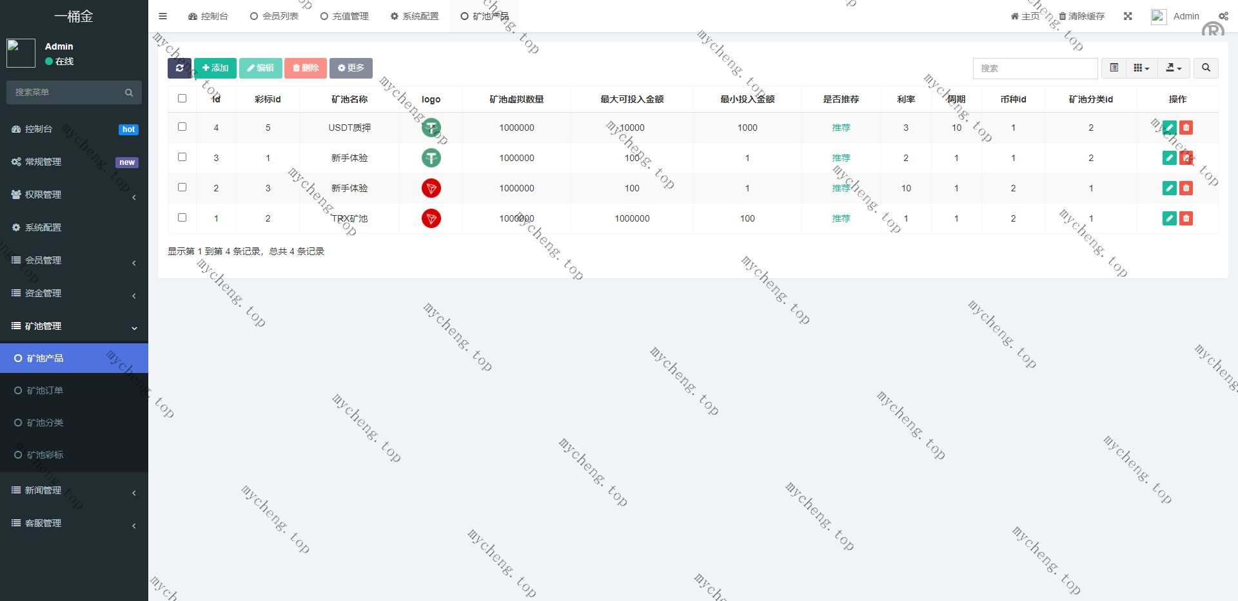Tick the checkbox for the TRX矿池 row

coord(182,218)
